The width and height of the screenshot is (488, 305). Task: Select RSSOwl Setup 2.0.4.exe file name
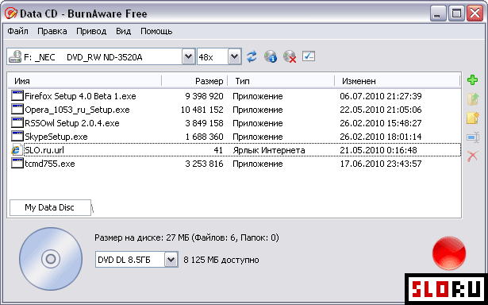(x=72, y=123)
